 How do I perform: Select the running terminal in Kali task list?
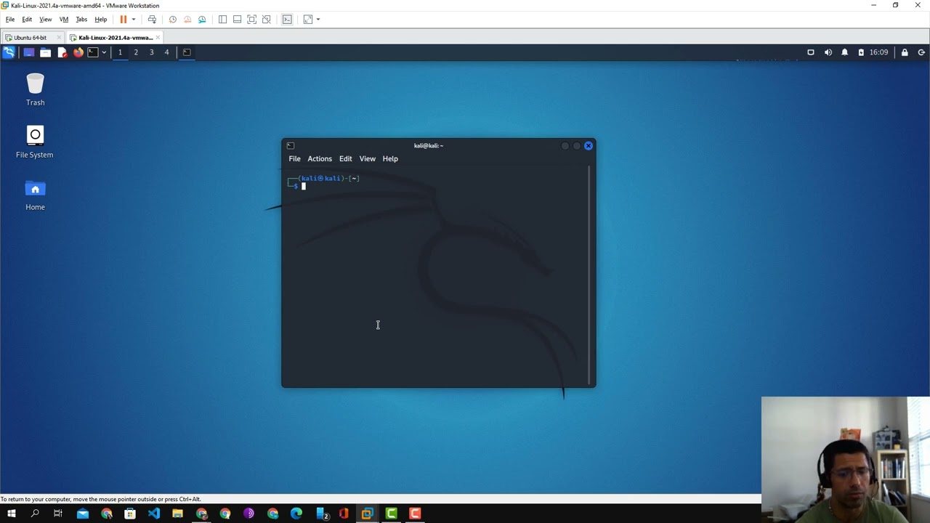(187, 52)
